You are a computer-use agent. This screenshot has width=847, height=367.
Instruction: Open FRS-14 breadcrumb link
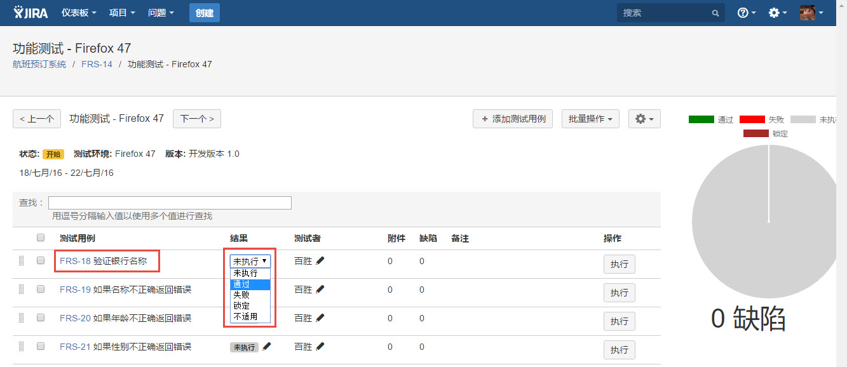tap(97, 64)
